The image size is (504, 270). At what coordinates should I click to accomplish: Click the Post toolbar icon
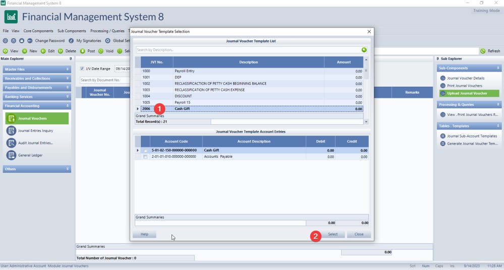[x=83, y=51]
